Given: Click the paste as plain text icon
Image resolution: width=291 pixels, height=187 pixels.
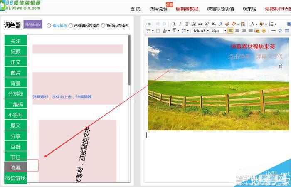Looking at the screenshot, I should [243, 24].
